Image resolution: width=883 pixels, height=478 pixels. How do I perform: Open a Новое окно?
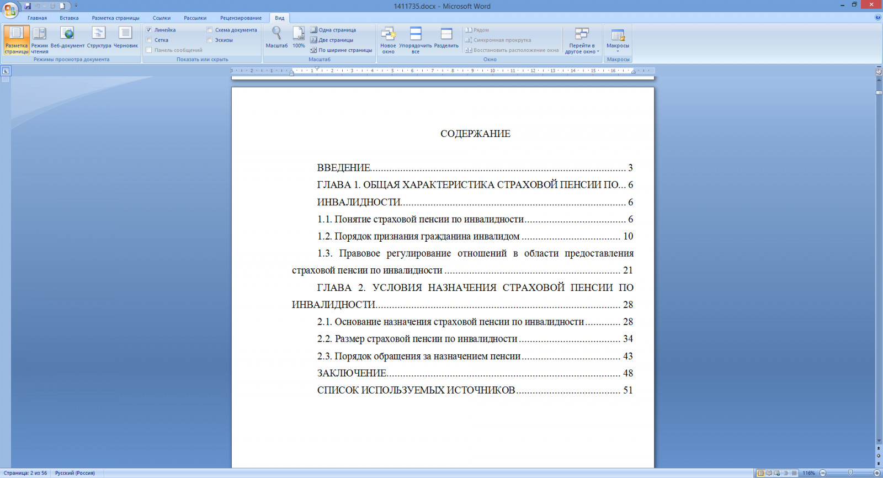click(x=388, y=40)
